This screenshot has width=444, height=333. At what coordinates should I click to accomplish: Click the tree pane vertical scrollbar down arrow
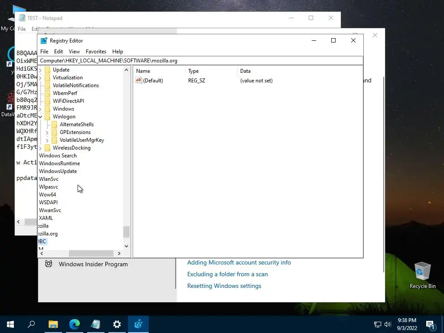pyautogui.click(x=126, y=246)
